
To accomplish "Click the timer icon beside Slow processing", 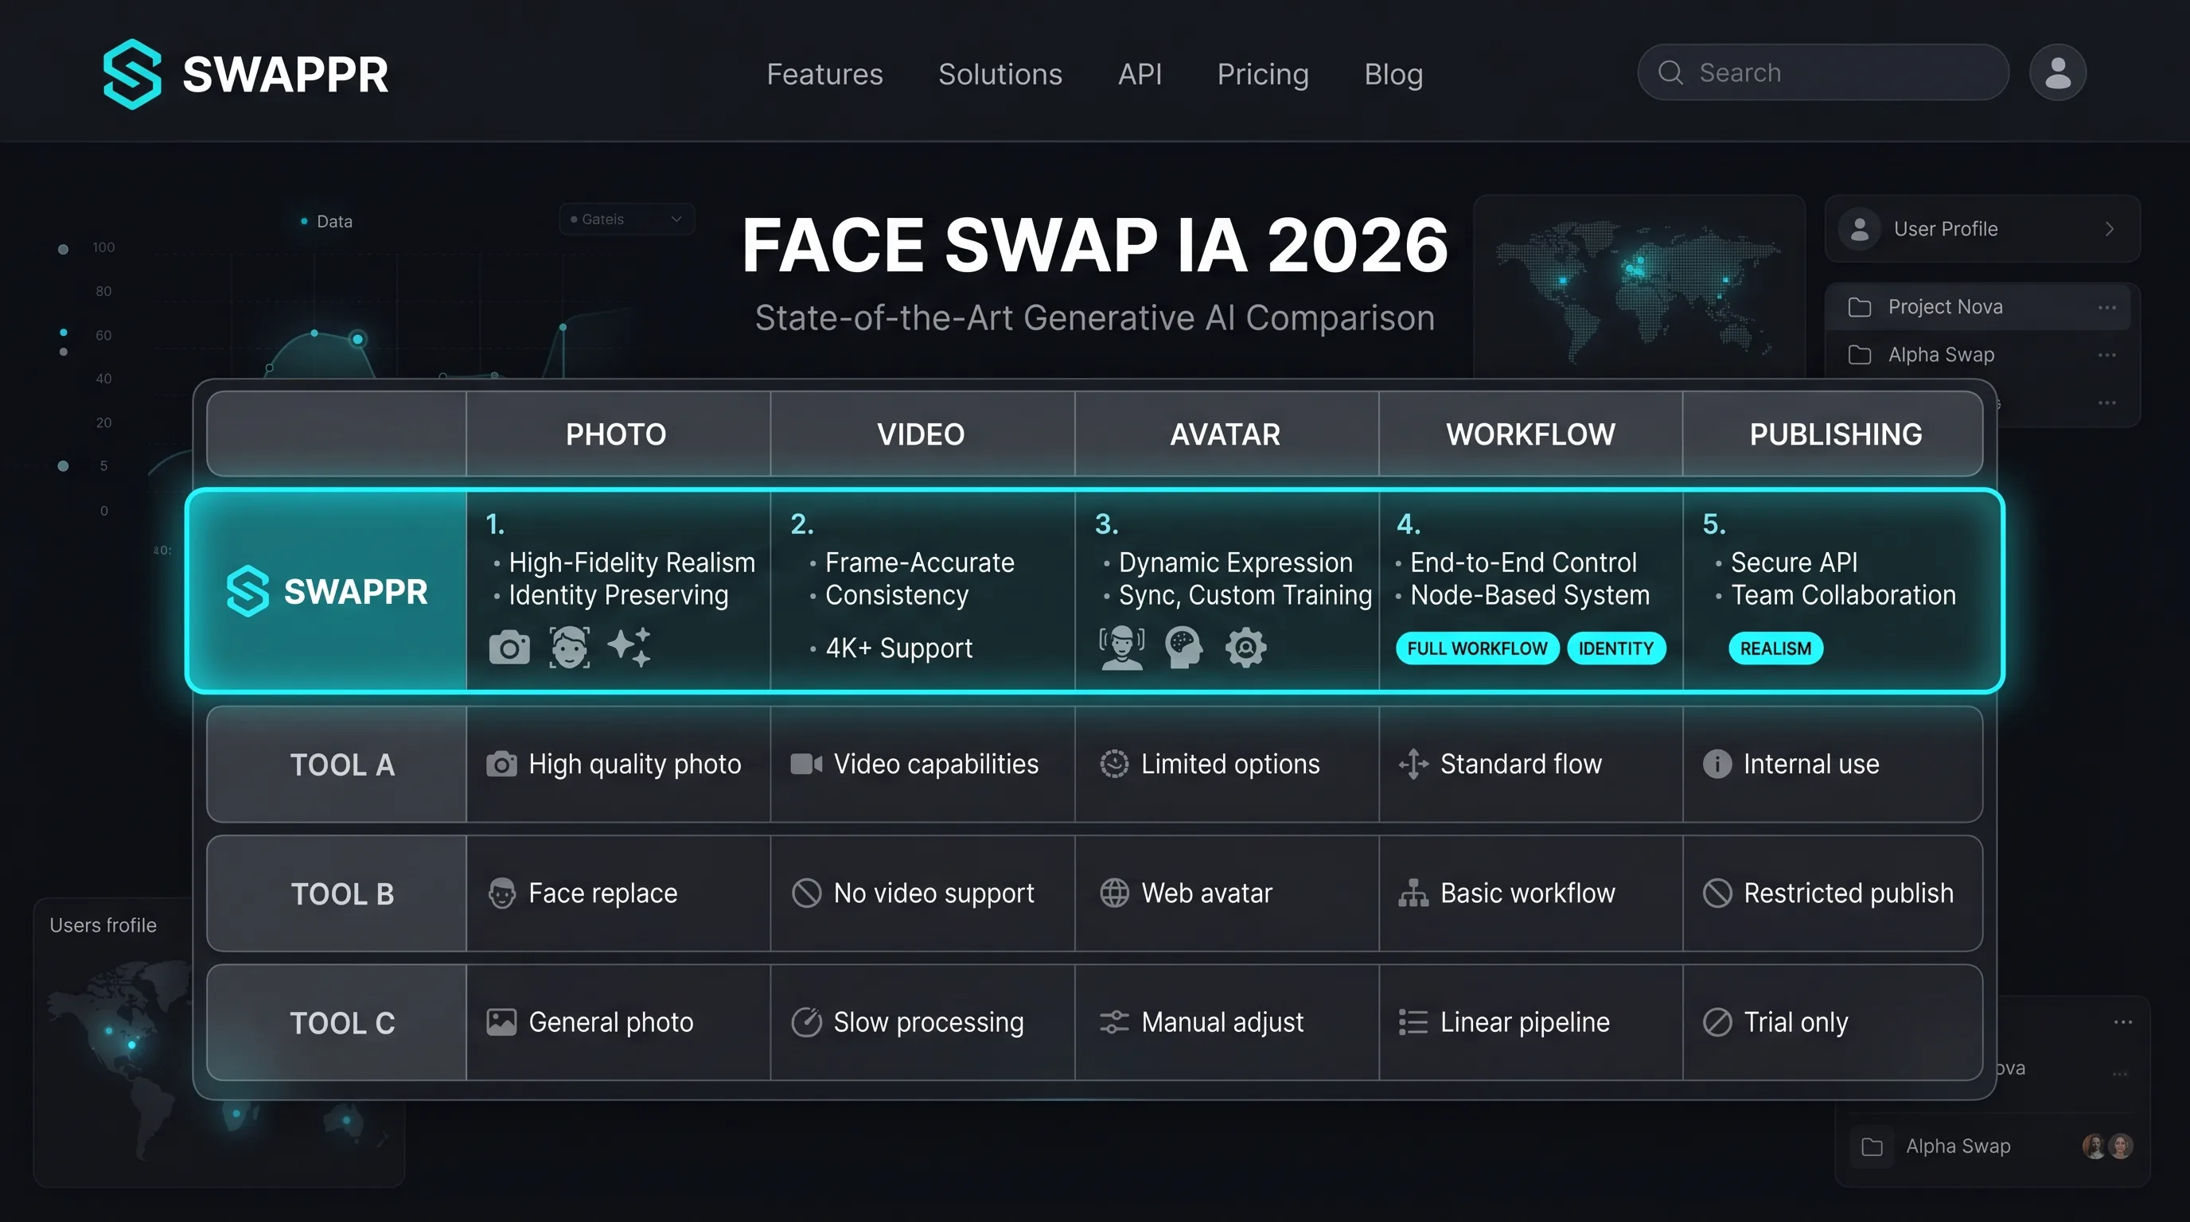I will coord(806,1022).
